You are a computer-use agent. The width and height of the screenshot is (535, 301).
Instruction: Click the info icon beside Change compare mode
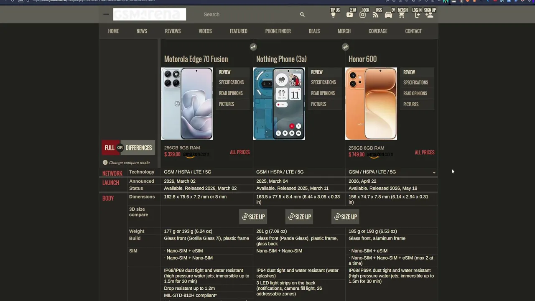(x=105, y=163)
